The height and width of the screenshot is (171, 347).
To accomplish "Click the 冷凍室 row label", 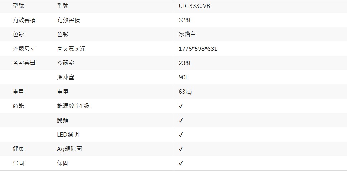I will coord(65,78).
